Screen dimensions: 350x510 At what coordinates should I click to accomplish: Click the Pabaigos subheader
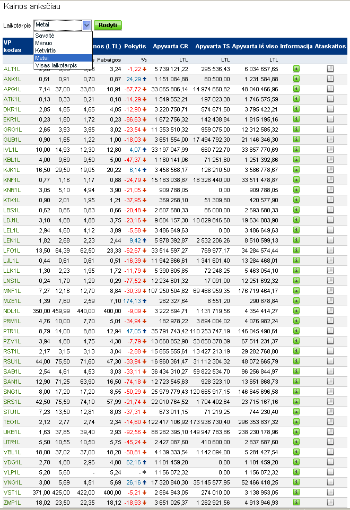coord(109,59)
